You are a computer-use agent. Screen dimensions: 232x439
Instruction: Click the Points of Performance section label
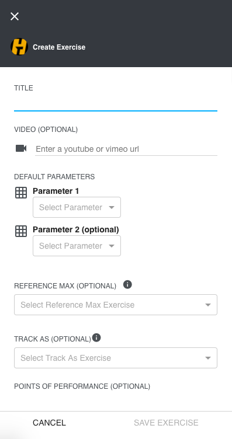click(82, 386)
